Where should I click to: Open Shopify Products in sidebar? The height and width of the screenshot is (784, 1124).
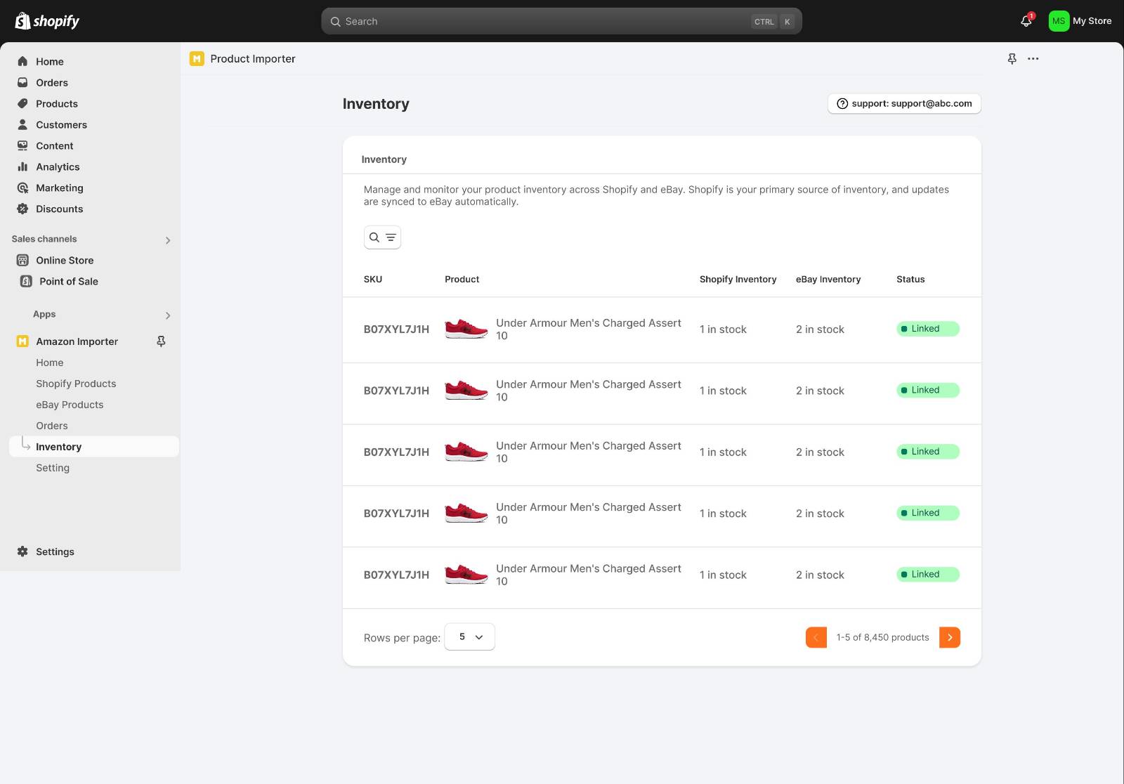pyautogui.click(x=76, y=384)
